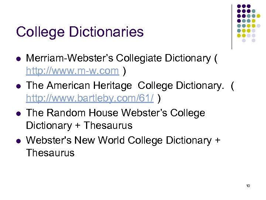Click The Random House Webster's College line
This screenshot has width=266, height=200.
[115, 113]
